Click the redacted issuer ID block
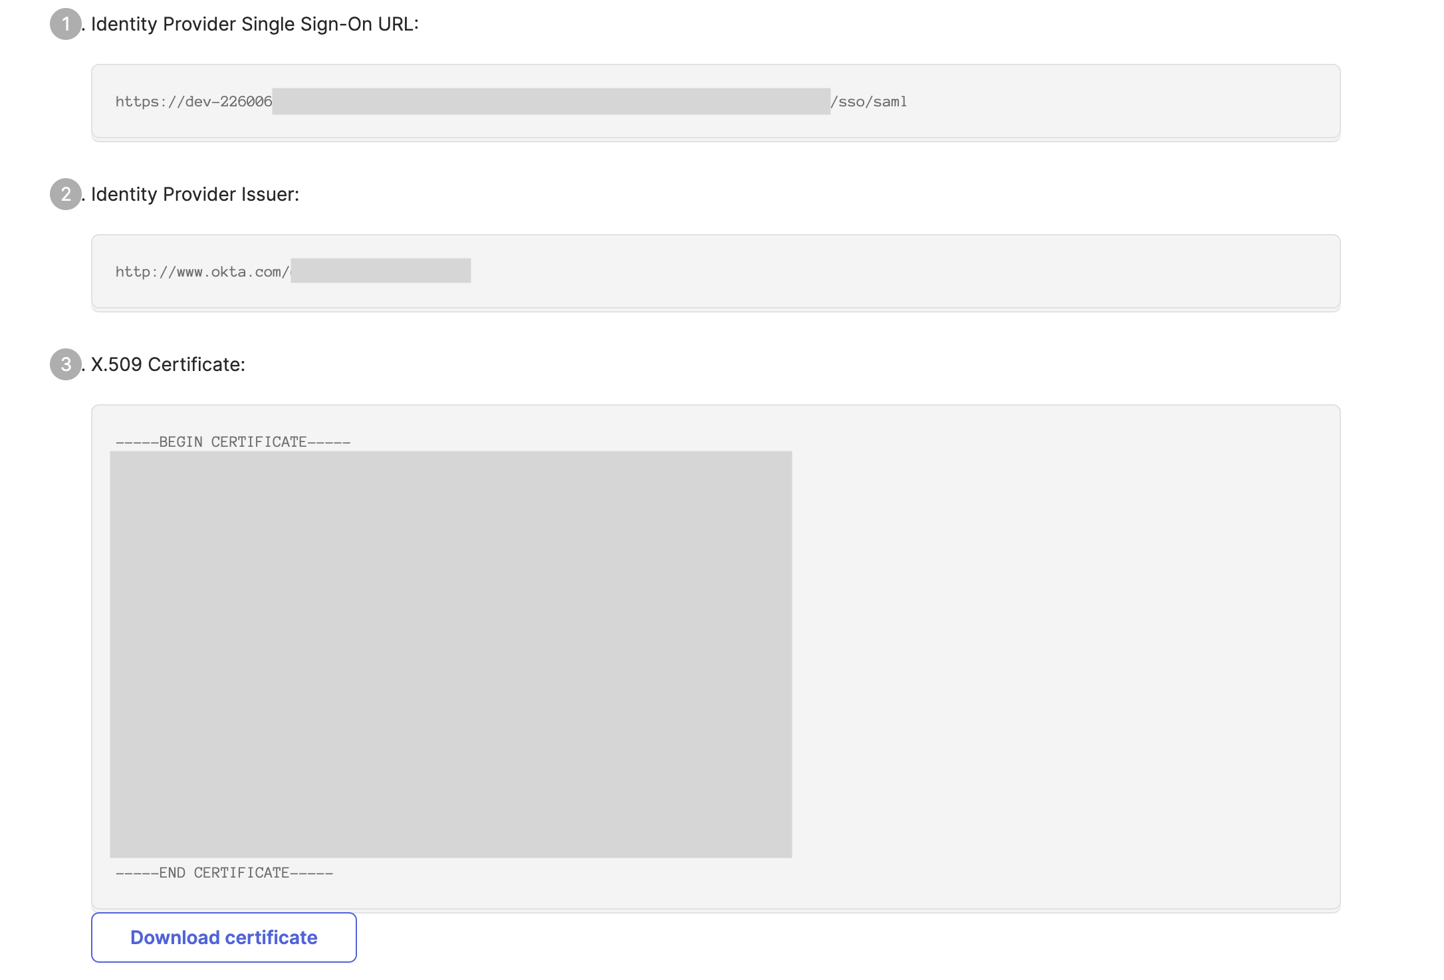 pyautogui.click(x=381, y=271)
